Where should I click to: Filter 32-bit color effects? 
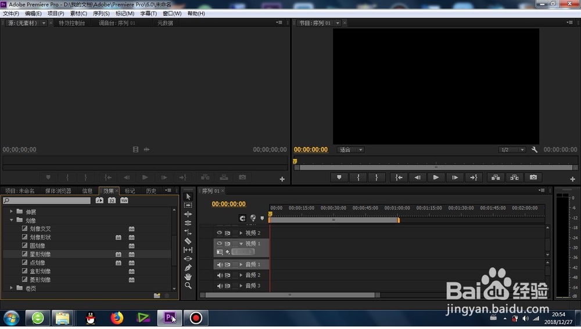click(112, 200)
